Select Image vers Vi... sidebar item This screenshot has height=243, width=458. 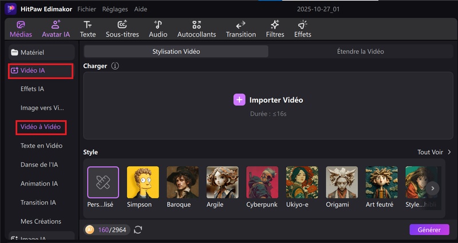tap(42, 108)
